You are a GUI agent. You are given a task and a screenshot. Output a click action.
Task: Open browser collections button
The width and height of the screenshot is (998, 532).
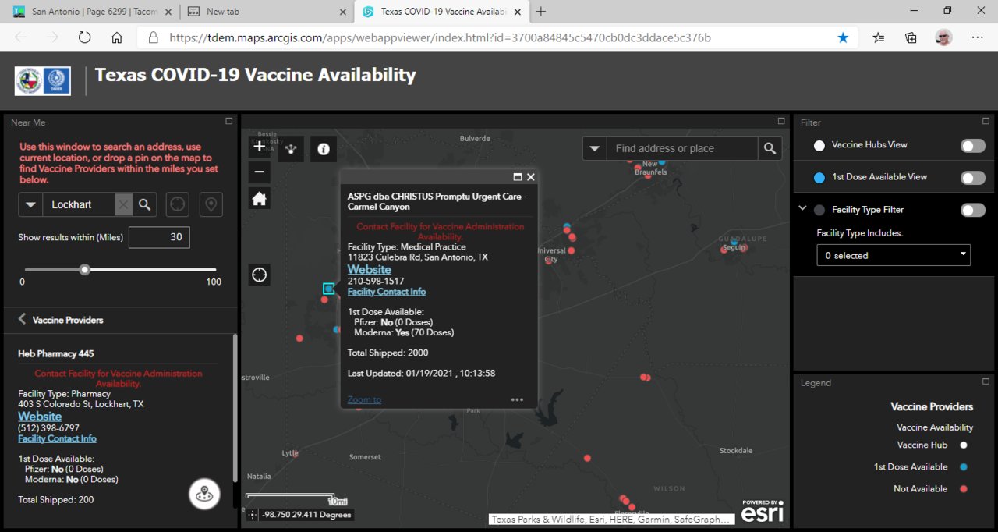point(911,37)
